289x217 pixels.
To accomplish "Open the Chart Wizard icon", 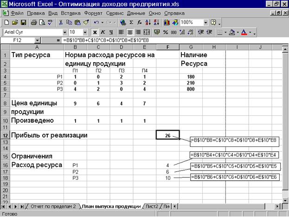I will pos(167,22).
